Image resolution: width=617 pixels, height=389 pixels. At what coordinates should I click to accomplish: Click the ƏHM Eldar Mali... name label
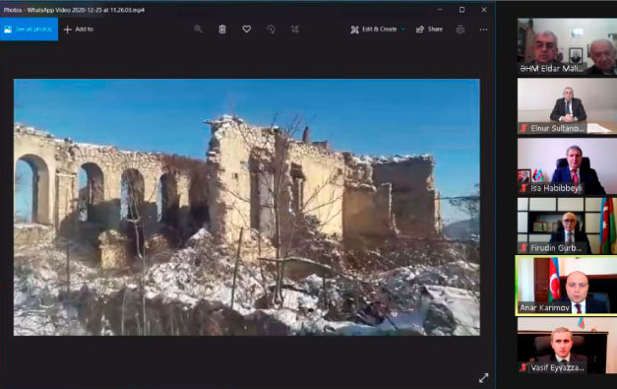pos(552,69)
